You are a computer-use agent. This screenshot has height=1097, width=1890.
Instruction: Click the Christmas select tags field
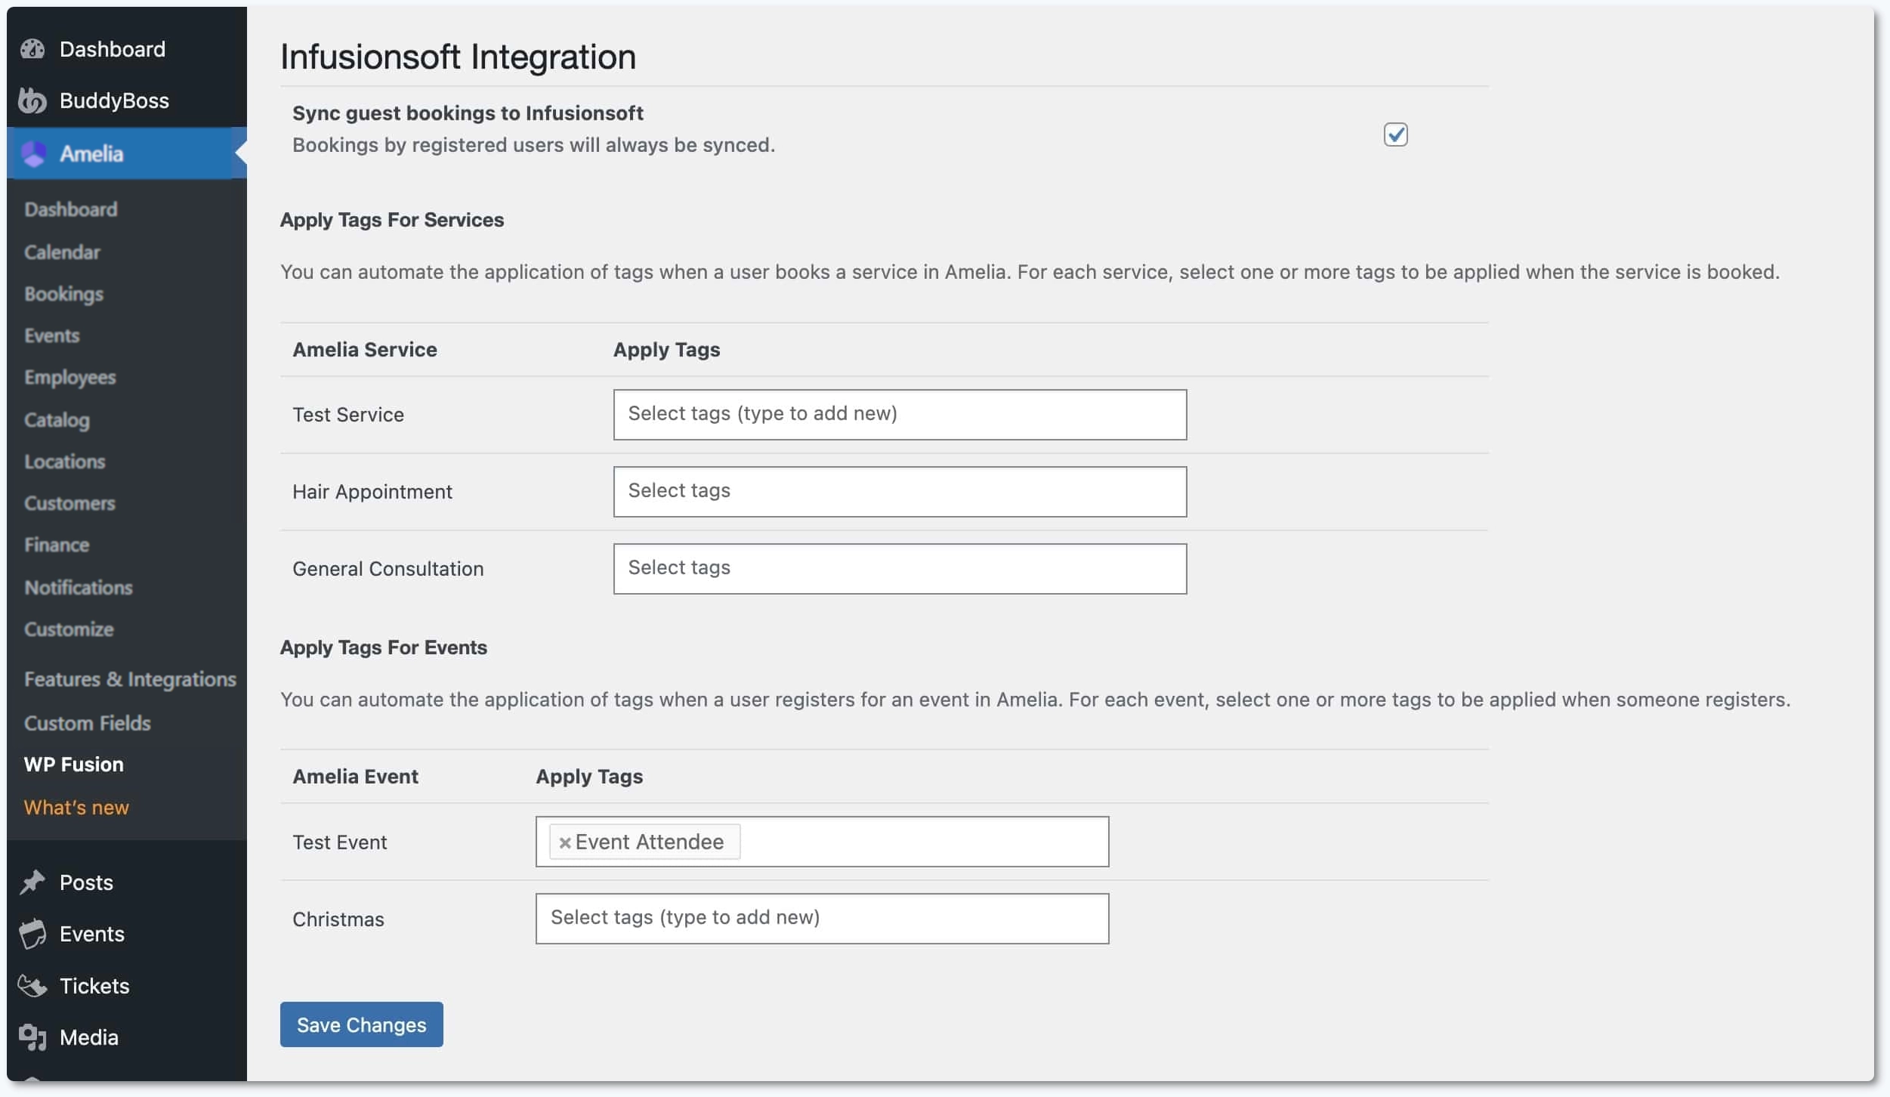pyautogui.click(x=821, y=918)
